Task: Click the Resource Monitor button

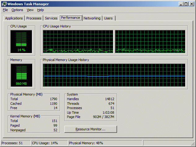Action: pyautogui.click(x=90, y=129)
